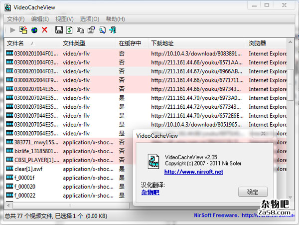Viewport: 299px width, 225px height.
Task: Open the 文件(F) menu
Action: [16, 19]
